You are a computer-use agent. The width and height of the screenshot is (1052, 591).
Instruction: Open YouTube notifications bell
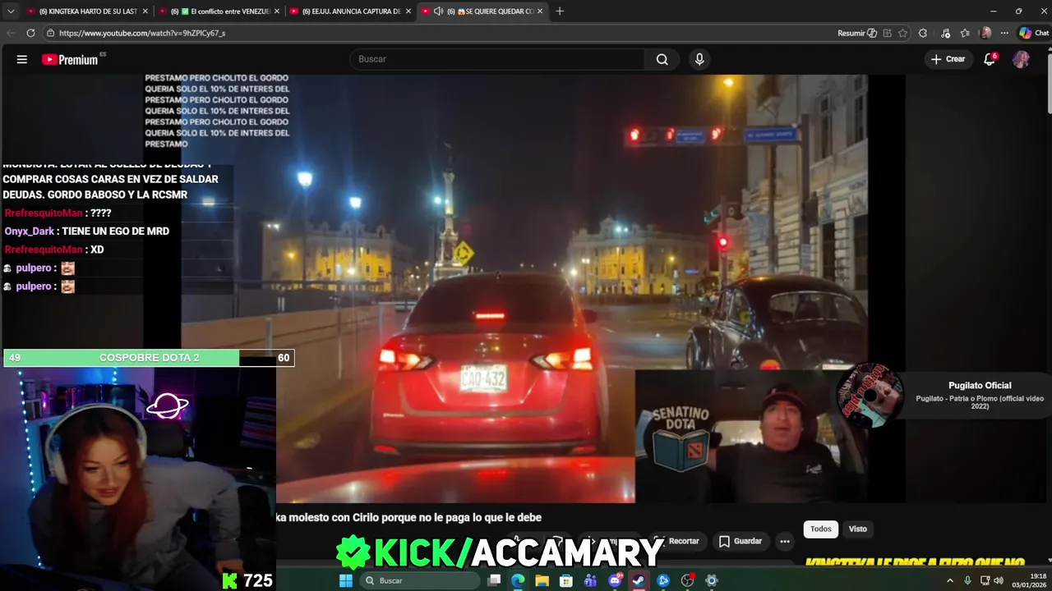[x=990, y=59]
